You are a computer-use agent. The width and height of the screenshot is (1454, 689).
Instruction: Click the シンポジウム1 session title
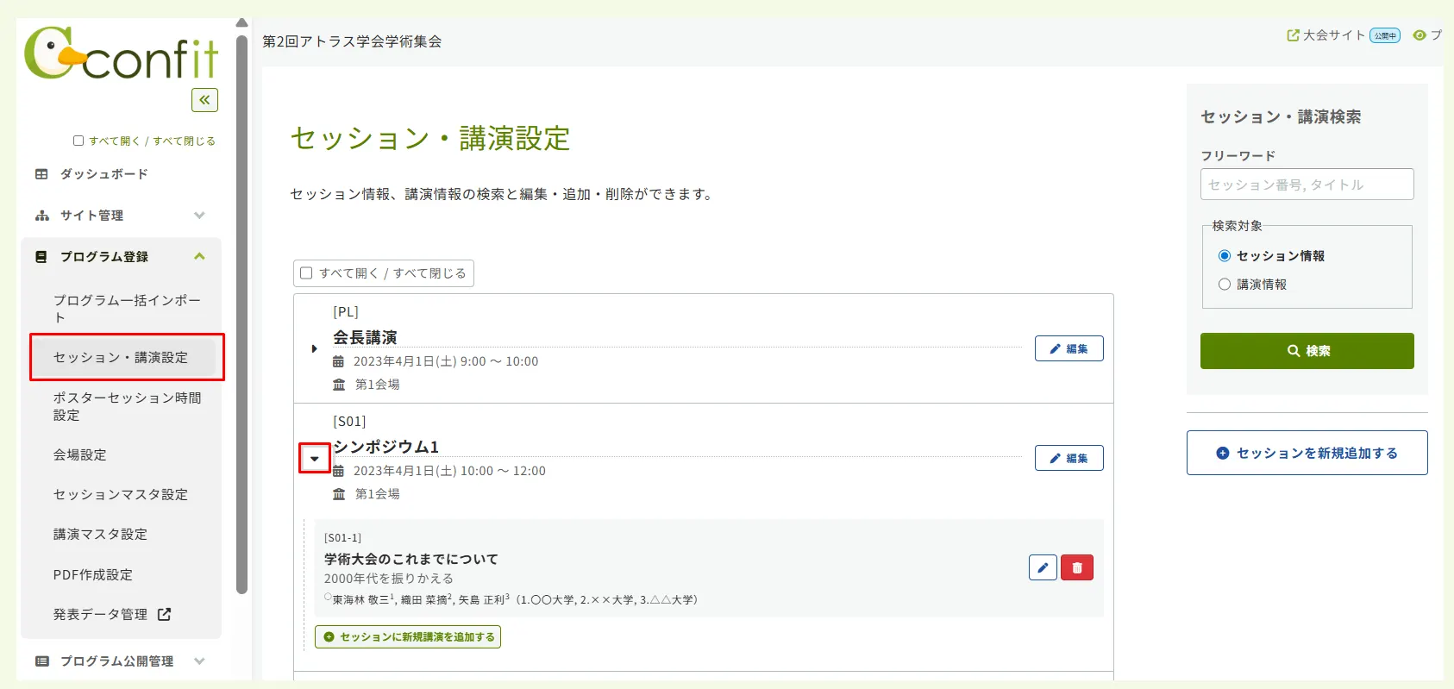[386, 447]
